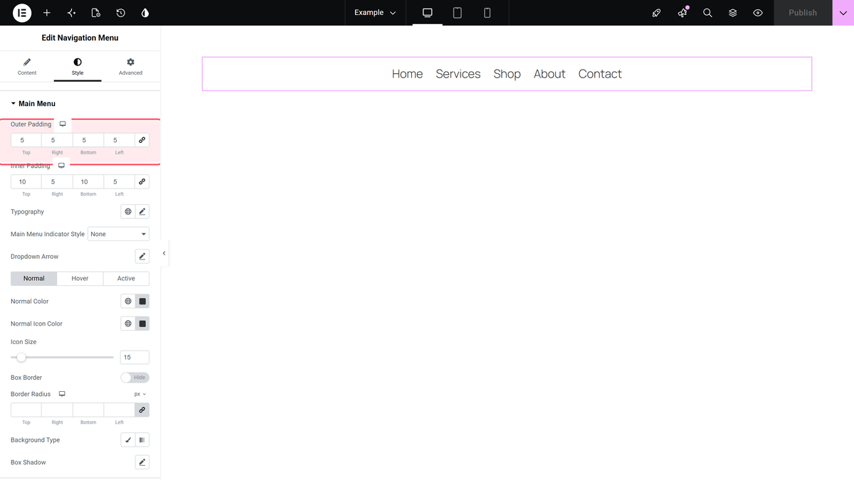This screenshot has width=854, height=480.
Task: Toggle Inner Padding link values
Action: (142, 181)
